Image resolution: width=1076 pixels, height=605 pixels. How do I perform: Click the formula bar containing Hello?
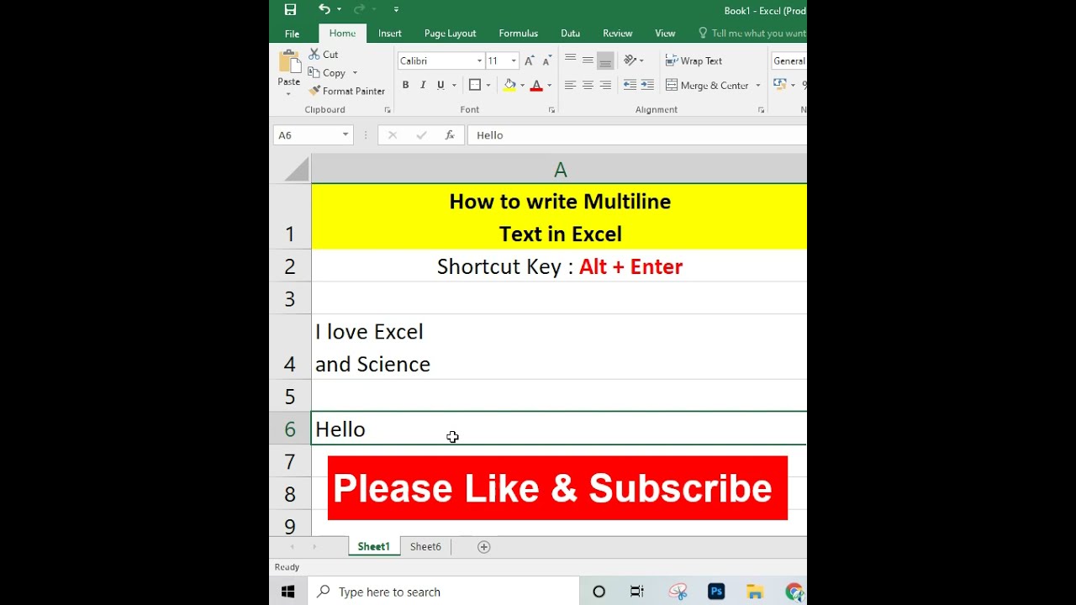coord(637,135)
